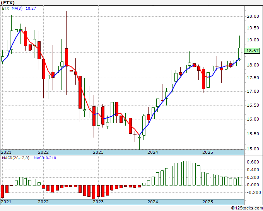Select the ETX series legend label

click(5, 9)
